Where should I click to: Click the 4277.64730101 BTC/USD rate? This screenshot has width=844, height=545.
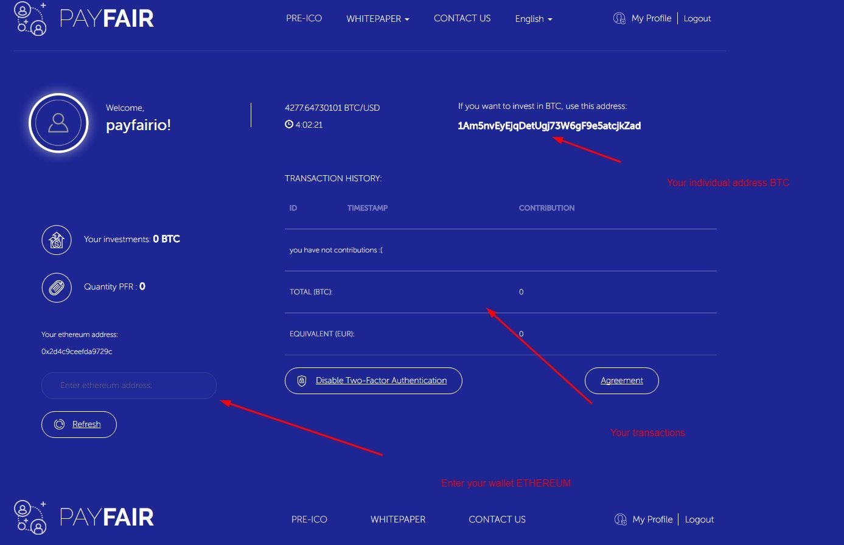click(x=332, y=108)
